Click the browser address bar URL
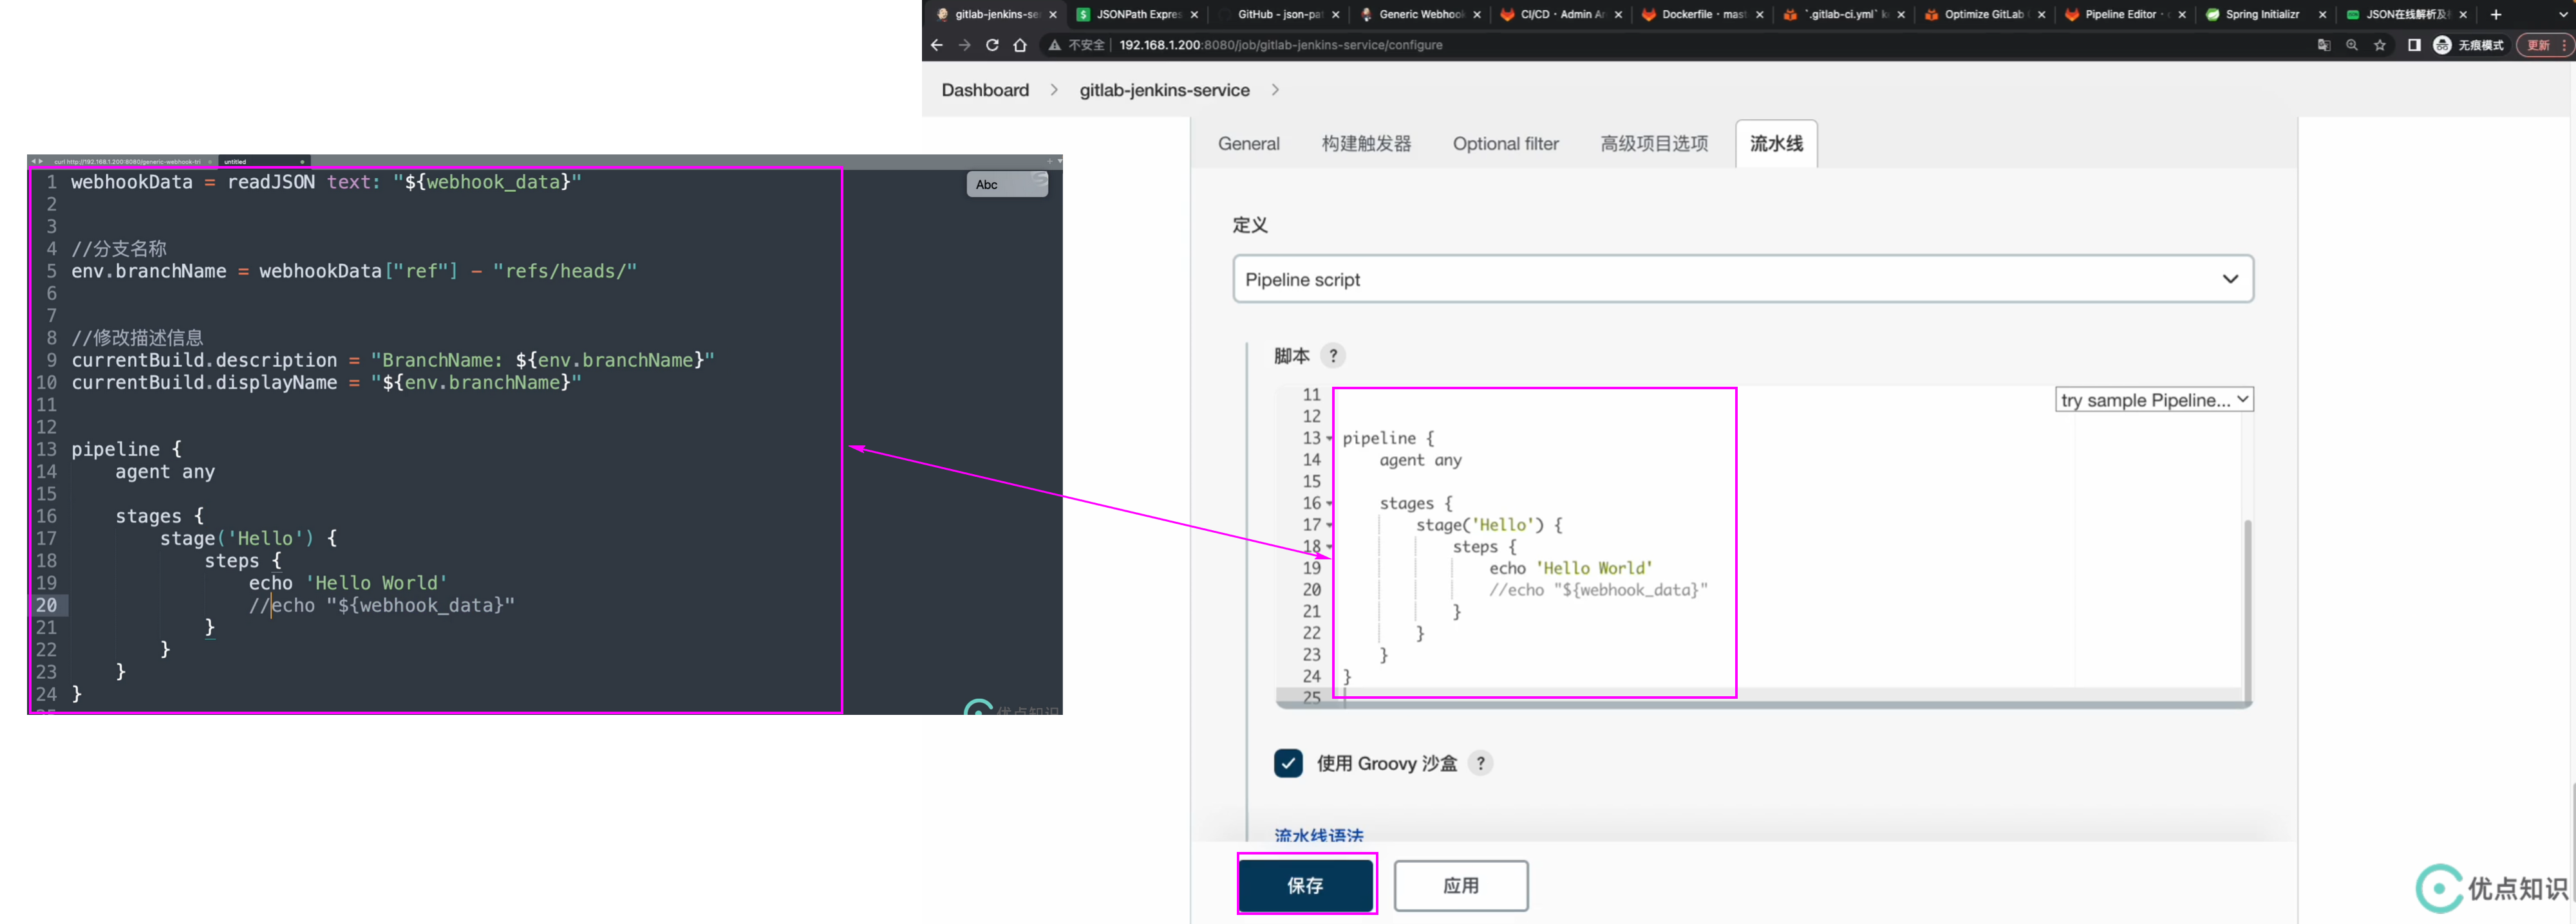Viewport: 2576px width, 924px height. pyautogui.click(x=1280, y=45)
